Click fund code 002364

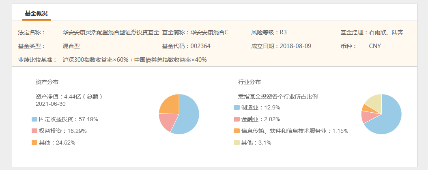point(200,46)
